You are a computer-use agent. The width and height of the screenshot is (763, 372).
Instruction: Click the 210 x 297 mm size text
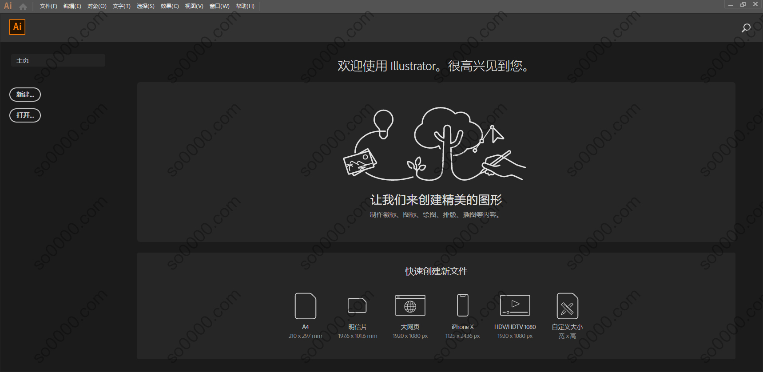305,336
